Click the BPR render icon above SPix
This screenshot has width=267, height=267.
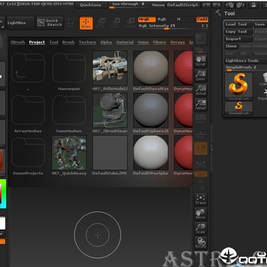[200, 39]
